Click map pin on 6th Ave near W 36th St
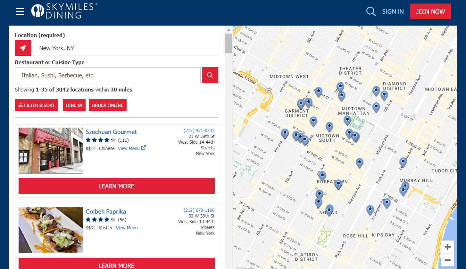Image resolution: width=466 pixels, height=269 pixels. [x=329, y=126]
